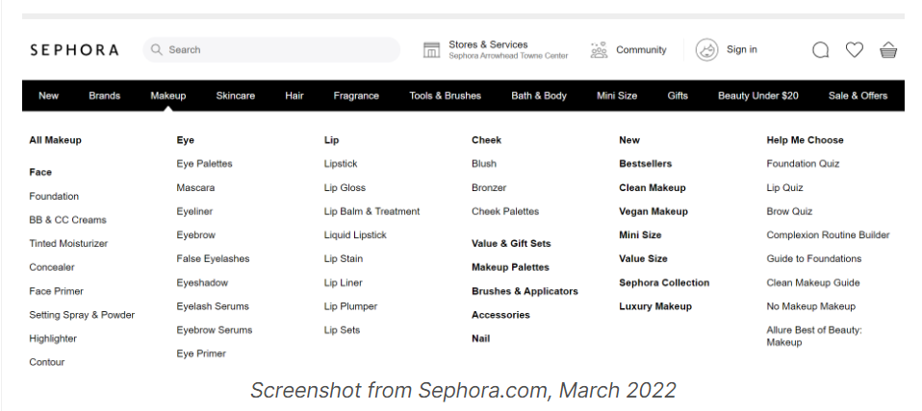Screen dimensions: 922x411
Task: Start the Foundation Quiz link
Action: [803, 164]
